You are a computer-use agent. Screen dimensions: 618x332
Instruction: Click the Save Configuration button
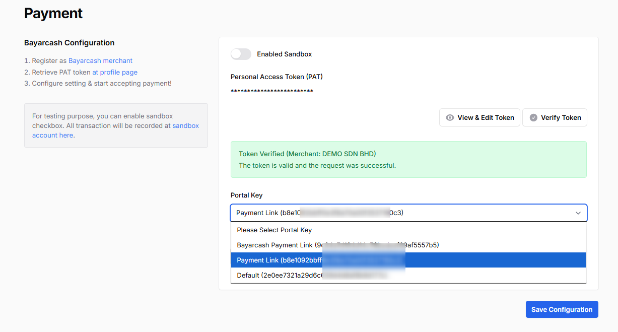pyautogui.click(x=562, y=309)
